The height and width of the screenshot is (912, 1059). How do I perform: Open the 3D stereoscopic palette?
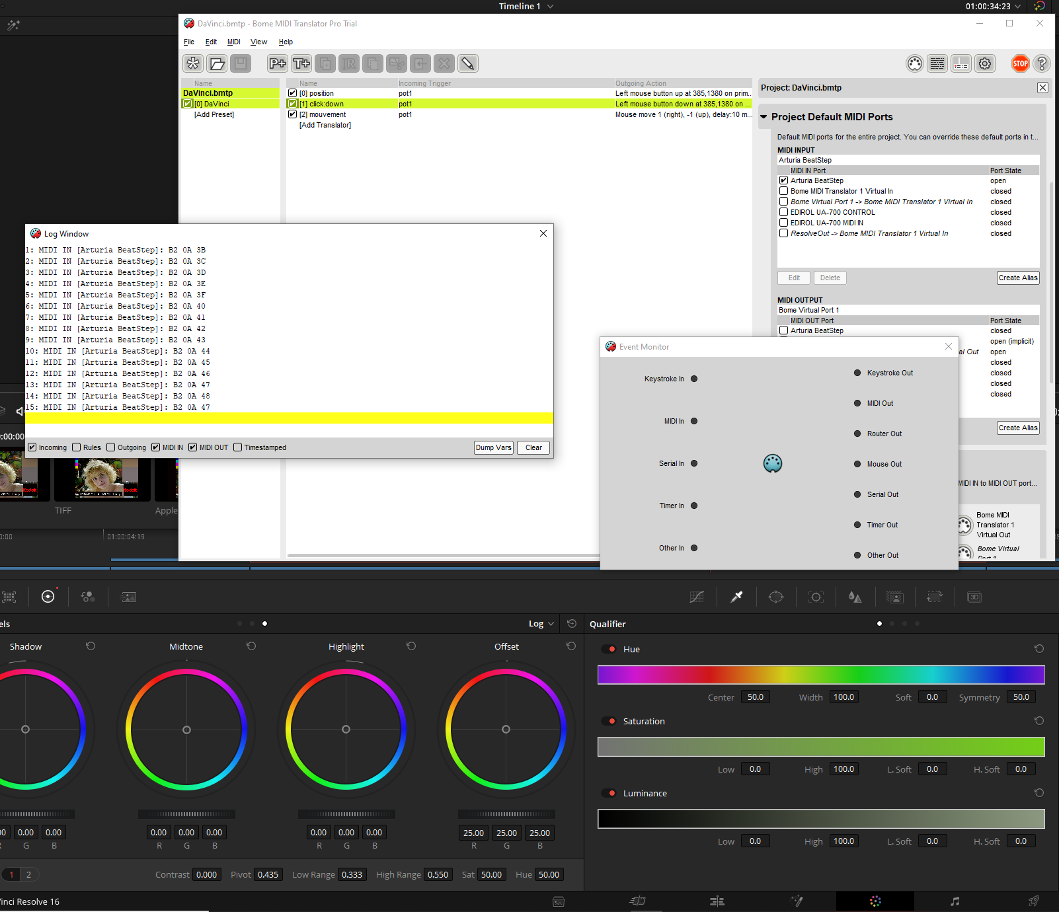coord(974,597)
